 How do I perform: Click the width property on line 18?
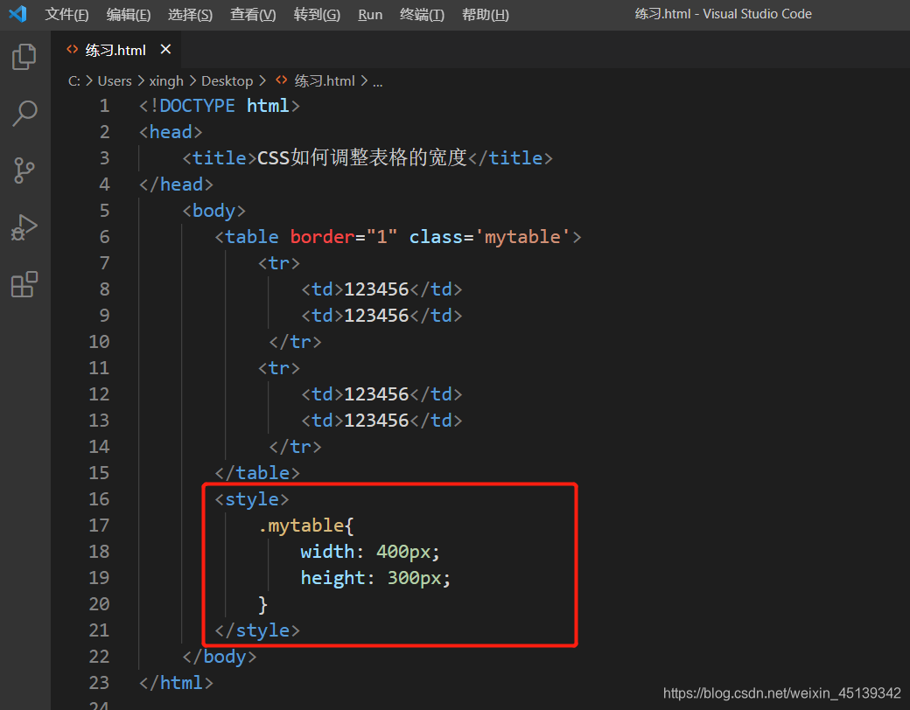(x=327, y=552)
